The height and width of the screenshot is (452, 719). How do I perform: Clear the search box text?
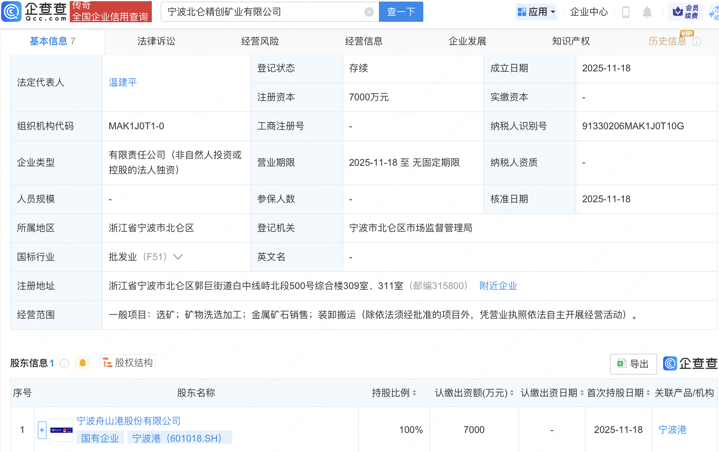coord(369,12)
